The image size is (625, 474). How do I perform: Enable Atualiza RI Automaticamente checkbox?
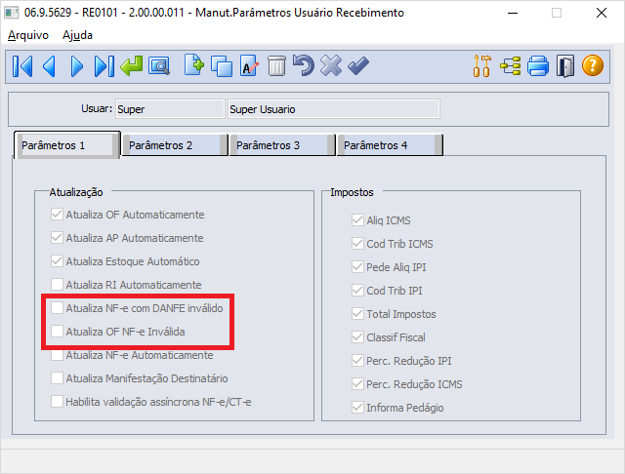[57, 285]
